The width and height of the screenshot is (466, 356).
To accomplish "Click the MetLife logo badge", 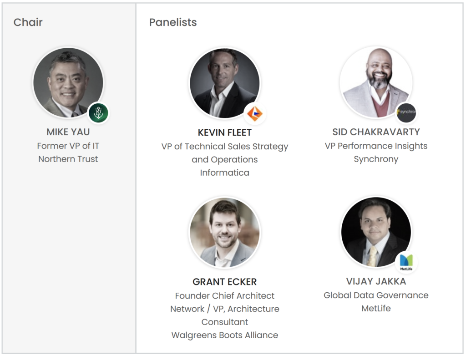I will point(406,262).
